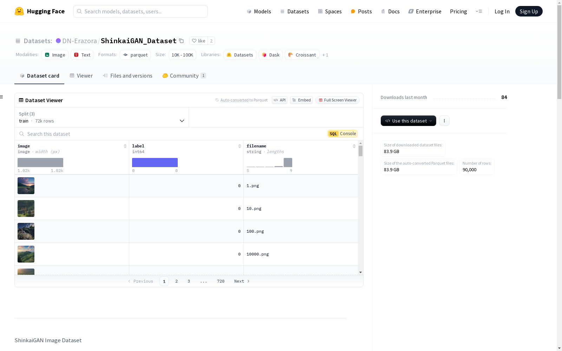Open the expanded navigation menu icon
This screenshot has height=351, width=562.
[x=479, y=11]
